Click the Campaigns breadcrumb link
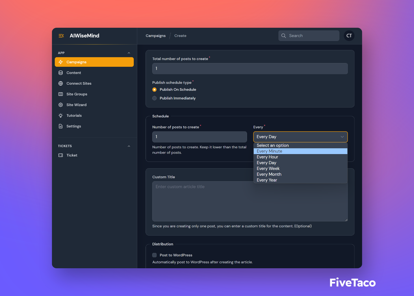The width and height of the screenshot is (414, 296). click(x=155, y=36)
